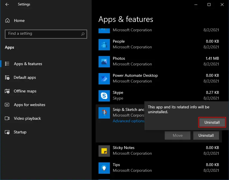
Task: Open Startup settings page
Action: pyautogui.click(x=20, y=132)
